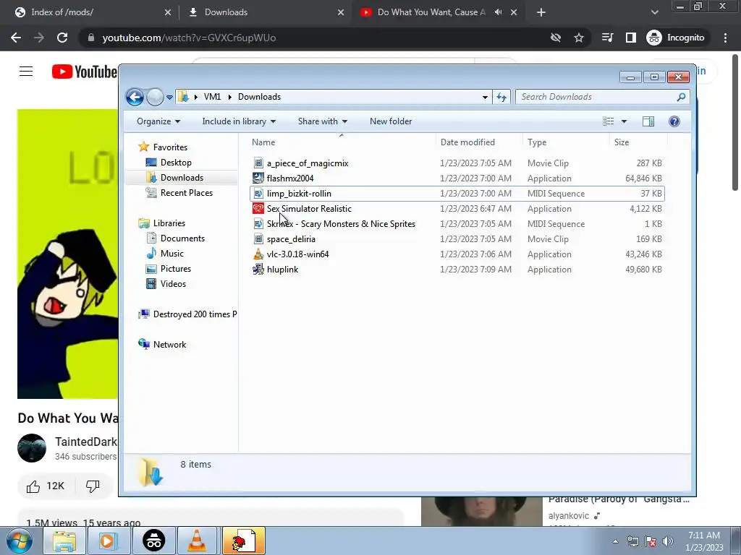
Task: Click the refresh button next to address bar
Action: 501,98
